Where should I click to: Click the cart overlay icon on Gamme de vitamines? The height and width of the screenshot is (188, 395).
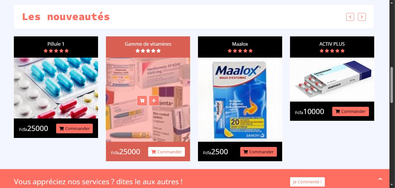(x=142, y=101)
